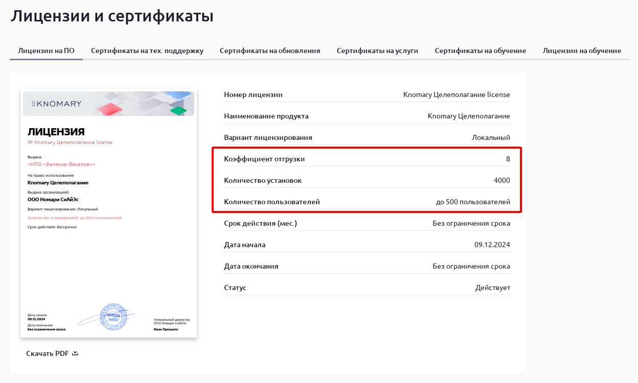Click the KNOMARY logo on the certificate
Image resolution: width=638 pixels, height=383 pixels.
point(56,104)
